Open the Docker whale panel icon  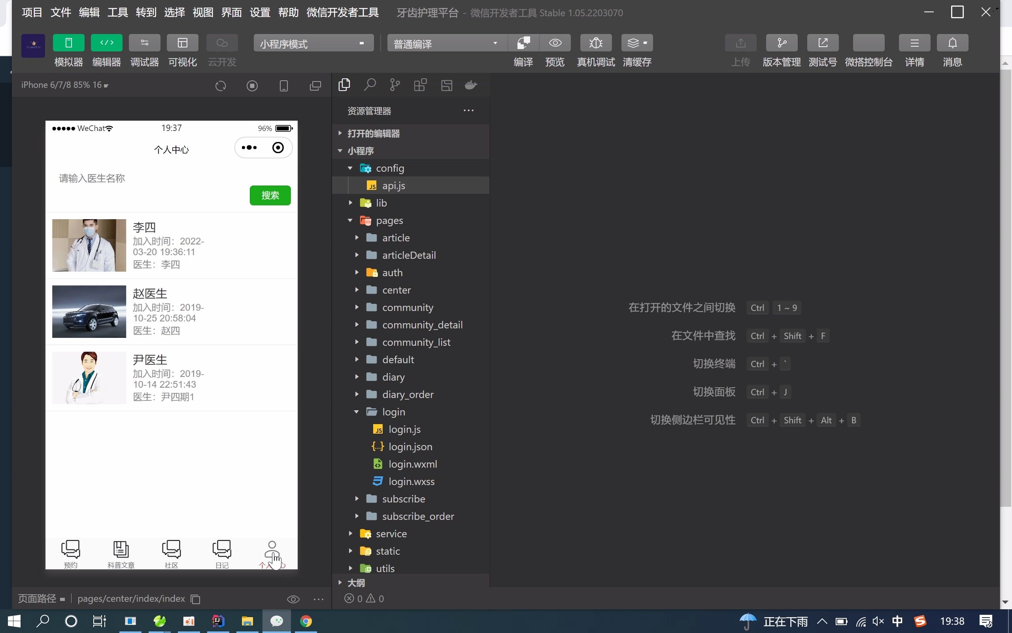(471, 85)
